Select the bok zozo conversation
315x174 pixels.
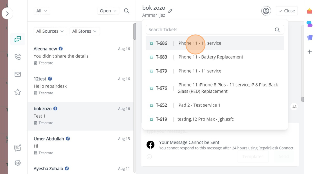coord(80,116)
